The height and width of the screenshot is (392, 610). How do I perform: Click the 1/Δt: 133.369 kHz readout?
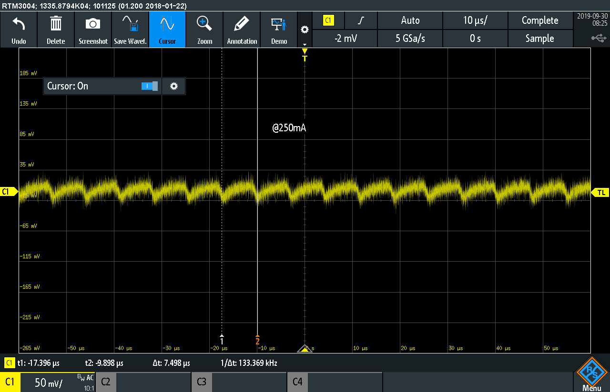click(x=249, y=363)
